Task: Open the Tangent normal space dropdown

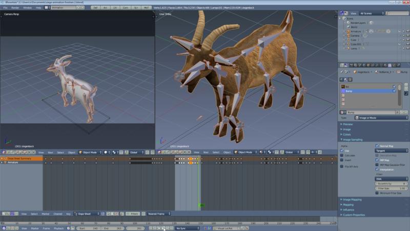Action: pos(392,151)
